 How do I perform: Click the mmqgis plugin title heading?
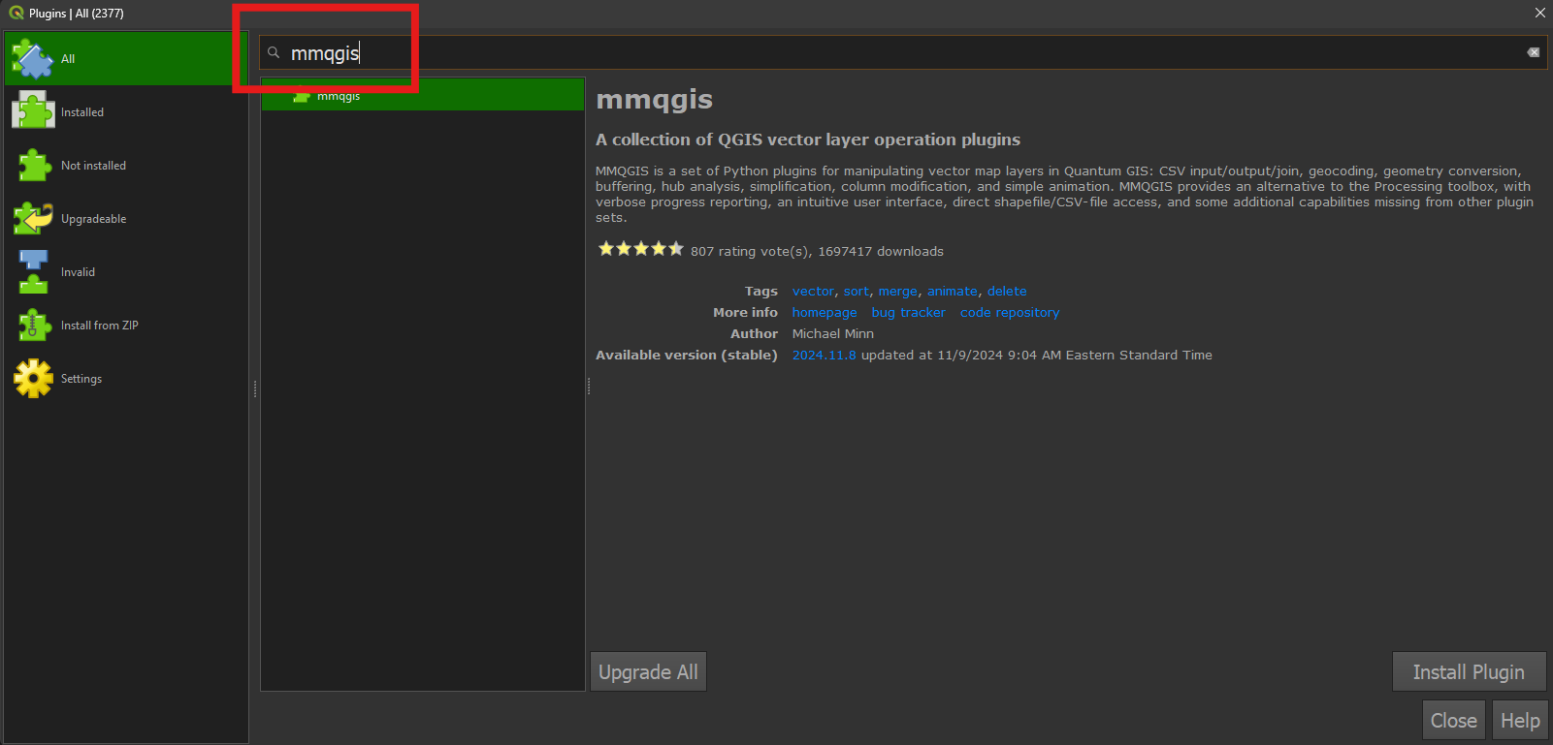(655, 100)
